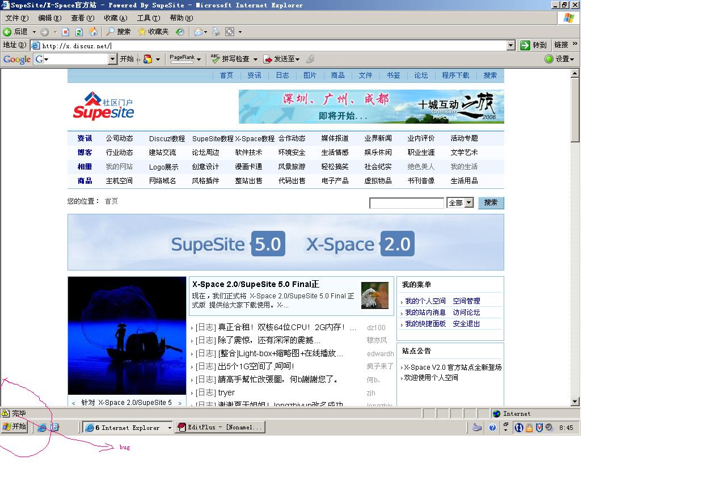The image size is (726, 477).
Task: Open the 全部 search category dropdown
Action: click(x=469, y=202)
